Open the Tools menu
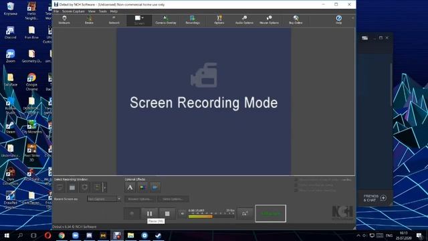 [102, 11]
